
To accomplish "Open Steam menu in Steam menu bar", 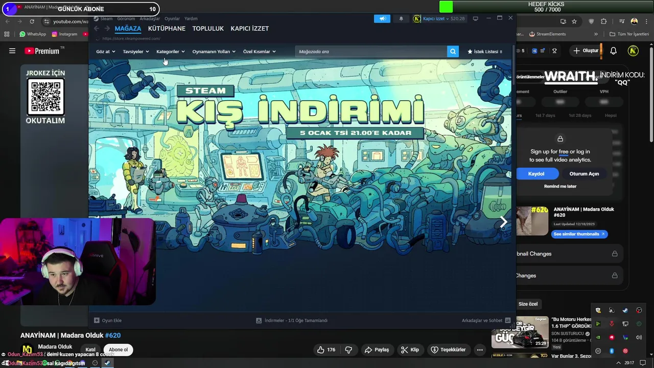I will pos(106,18).
